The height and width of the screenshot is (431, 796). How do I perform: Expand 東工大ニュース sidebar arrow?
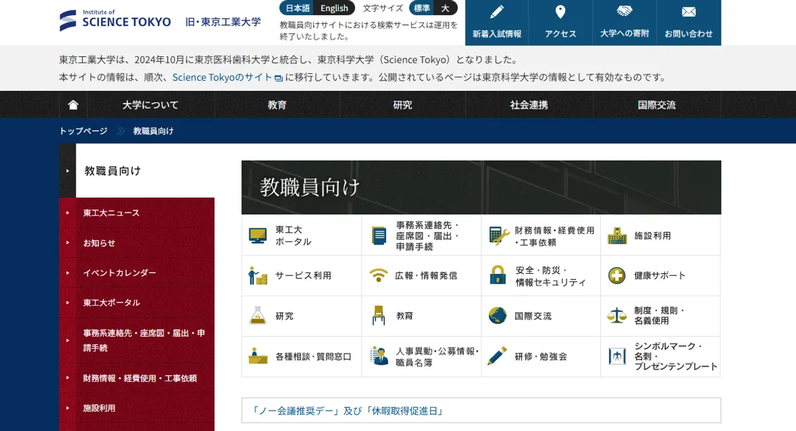[68, 213]
